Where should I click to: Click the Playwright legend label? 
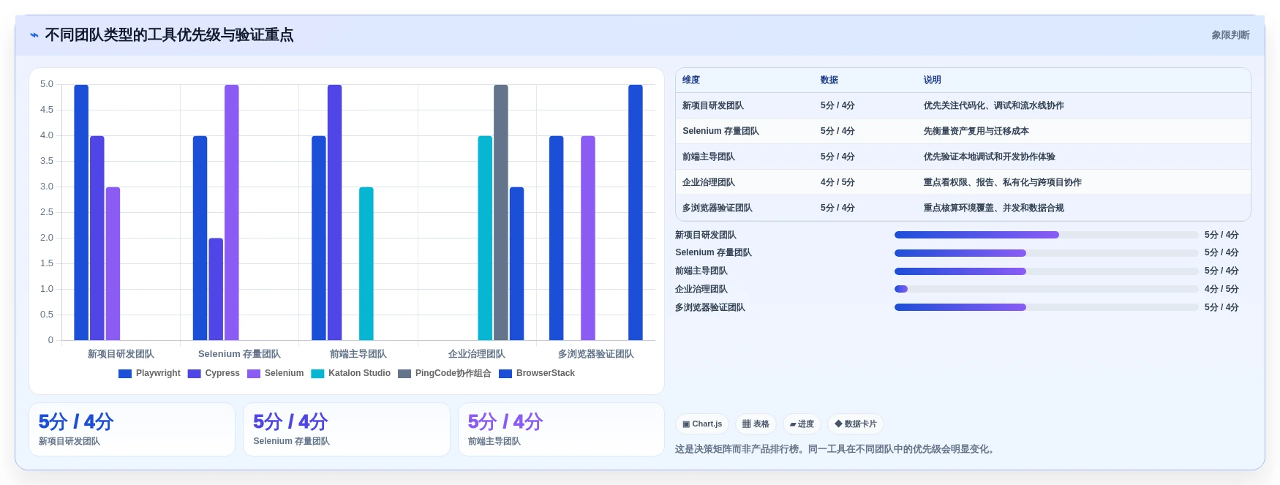pyautogui.click(x=158, y=373)
